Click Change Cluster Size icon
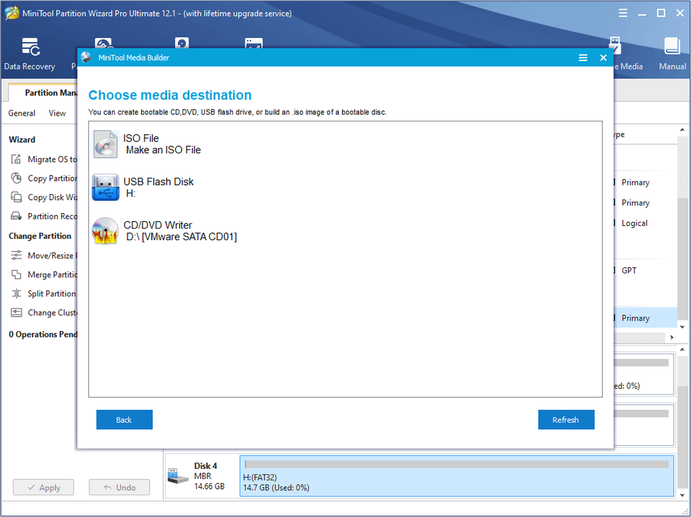This screenshot has width=691, height=517. point(16,313)
